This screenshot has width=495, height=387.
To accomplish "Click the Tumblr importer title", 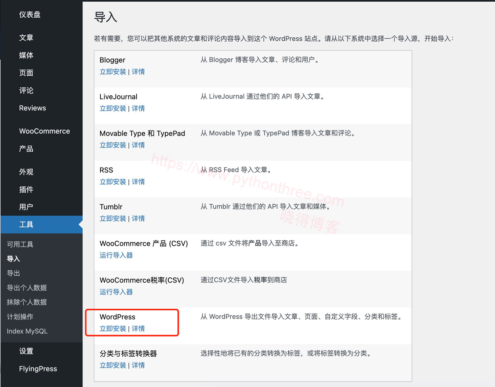I will (111, 207).
